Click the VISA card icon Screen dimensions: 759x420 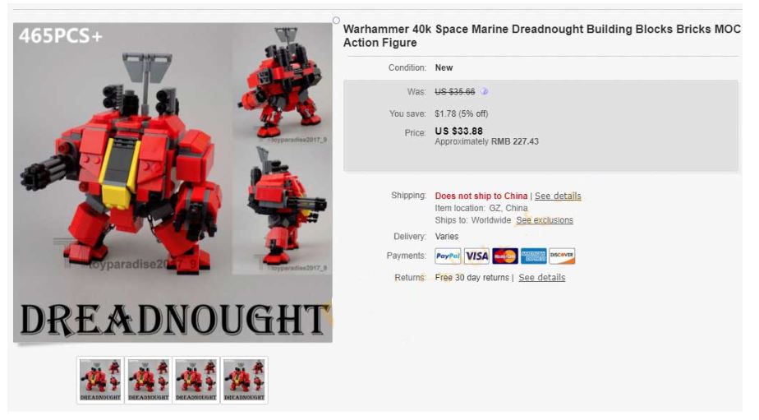tap(476, 256)
